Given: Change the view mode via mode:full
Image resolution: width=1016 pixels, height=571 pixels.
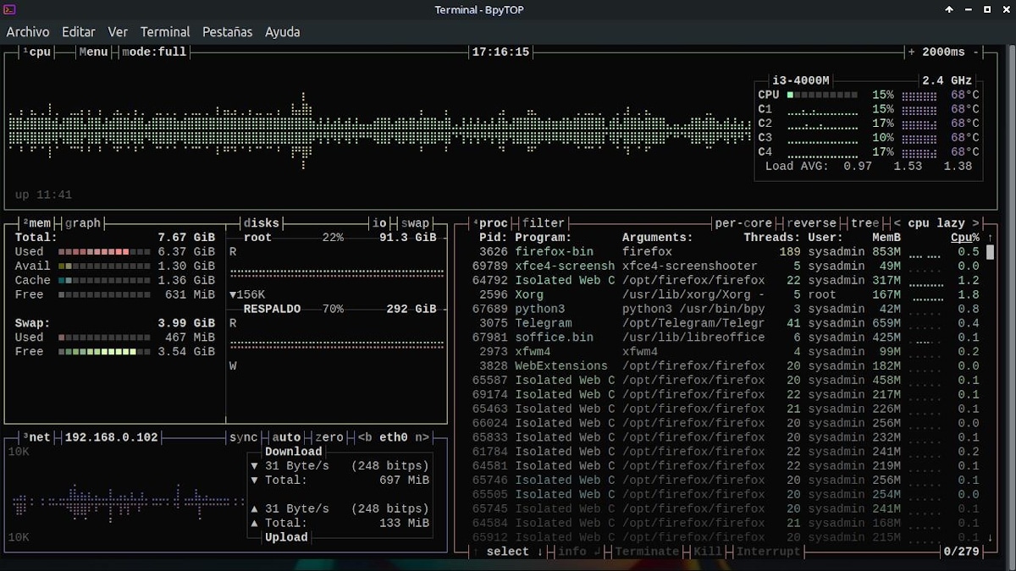Looking at the screenshot, I should [x=154, y=52].
